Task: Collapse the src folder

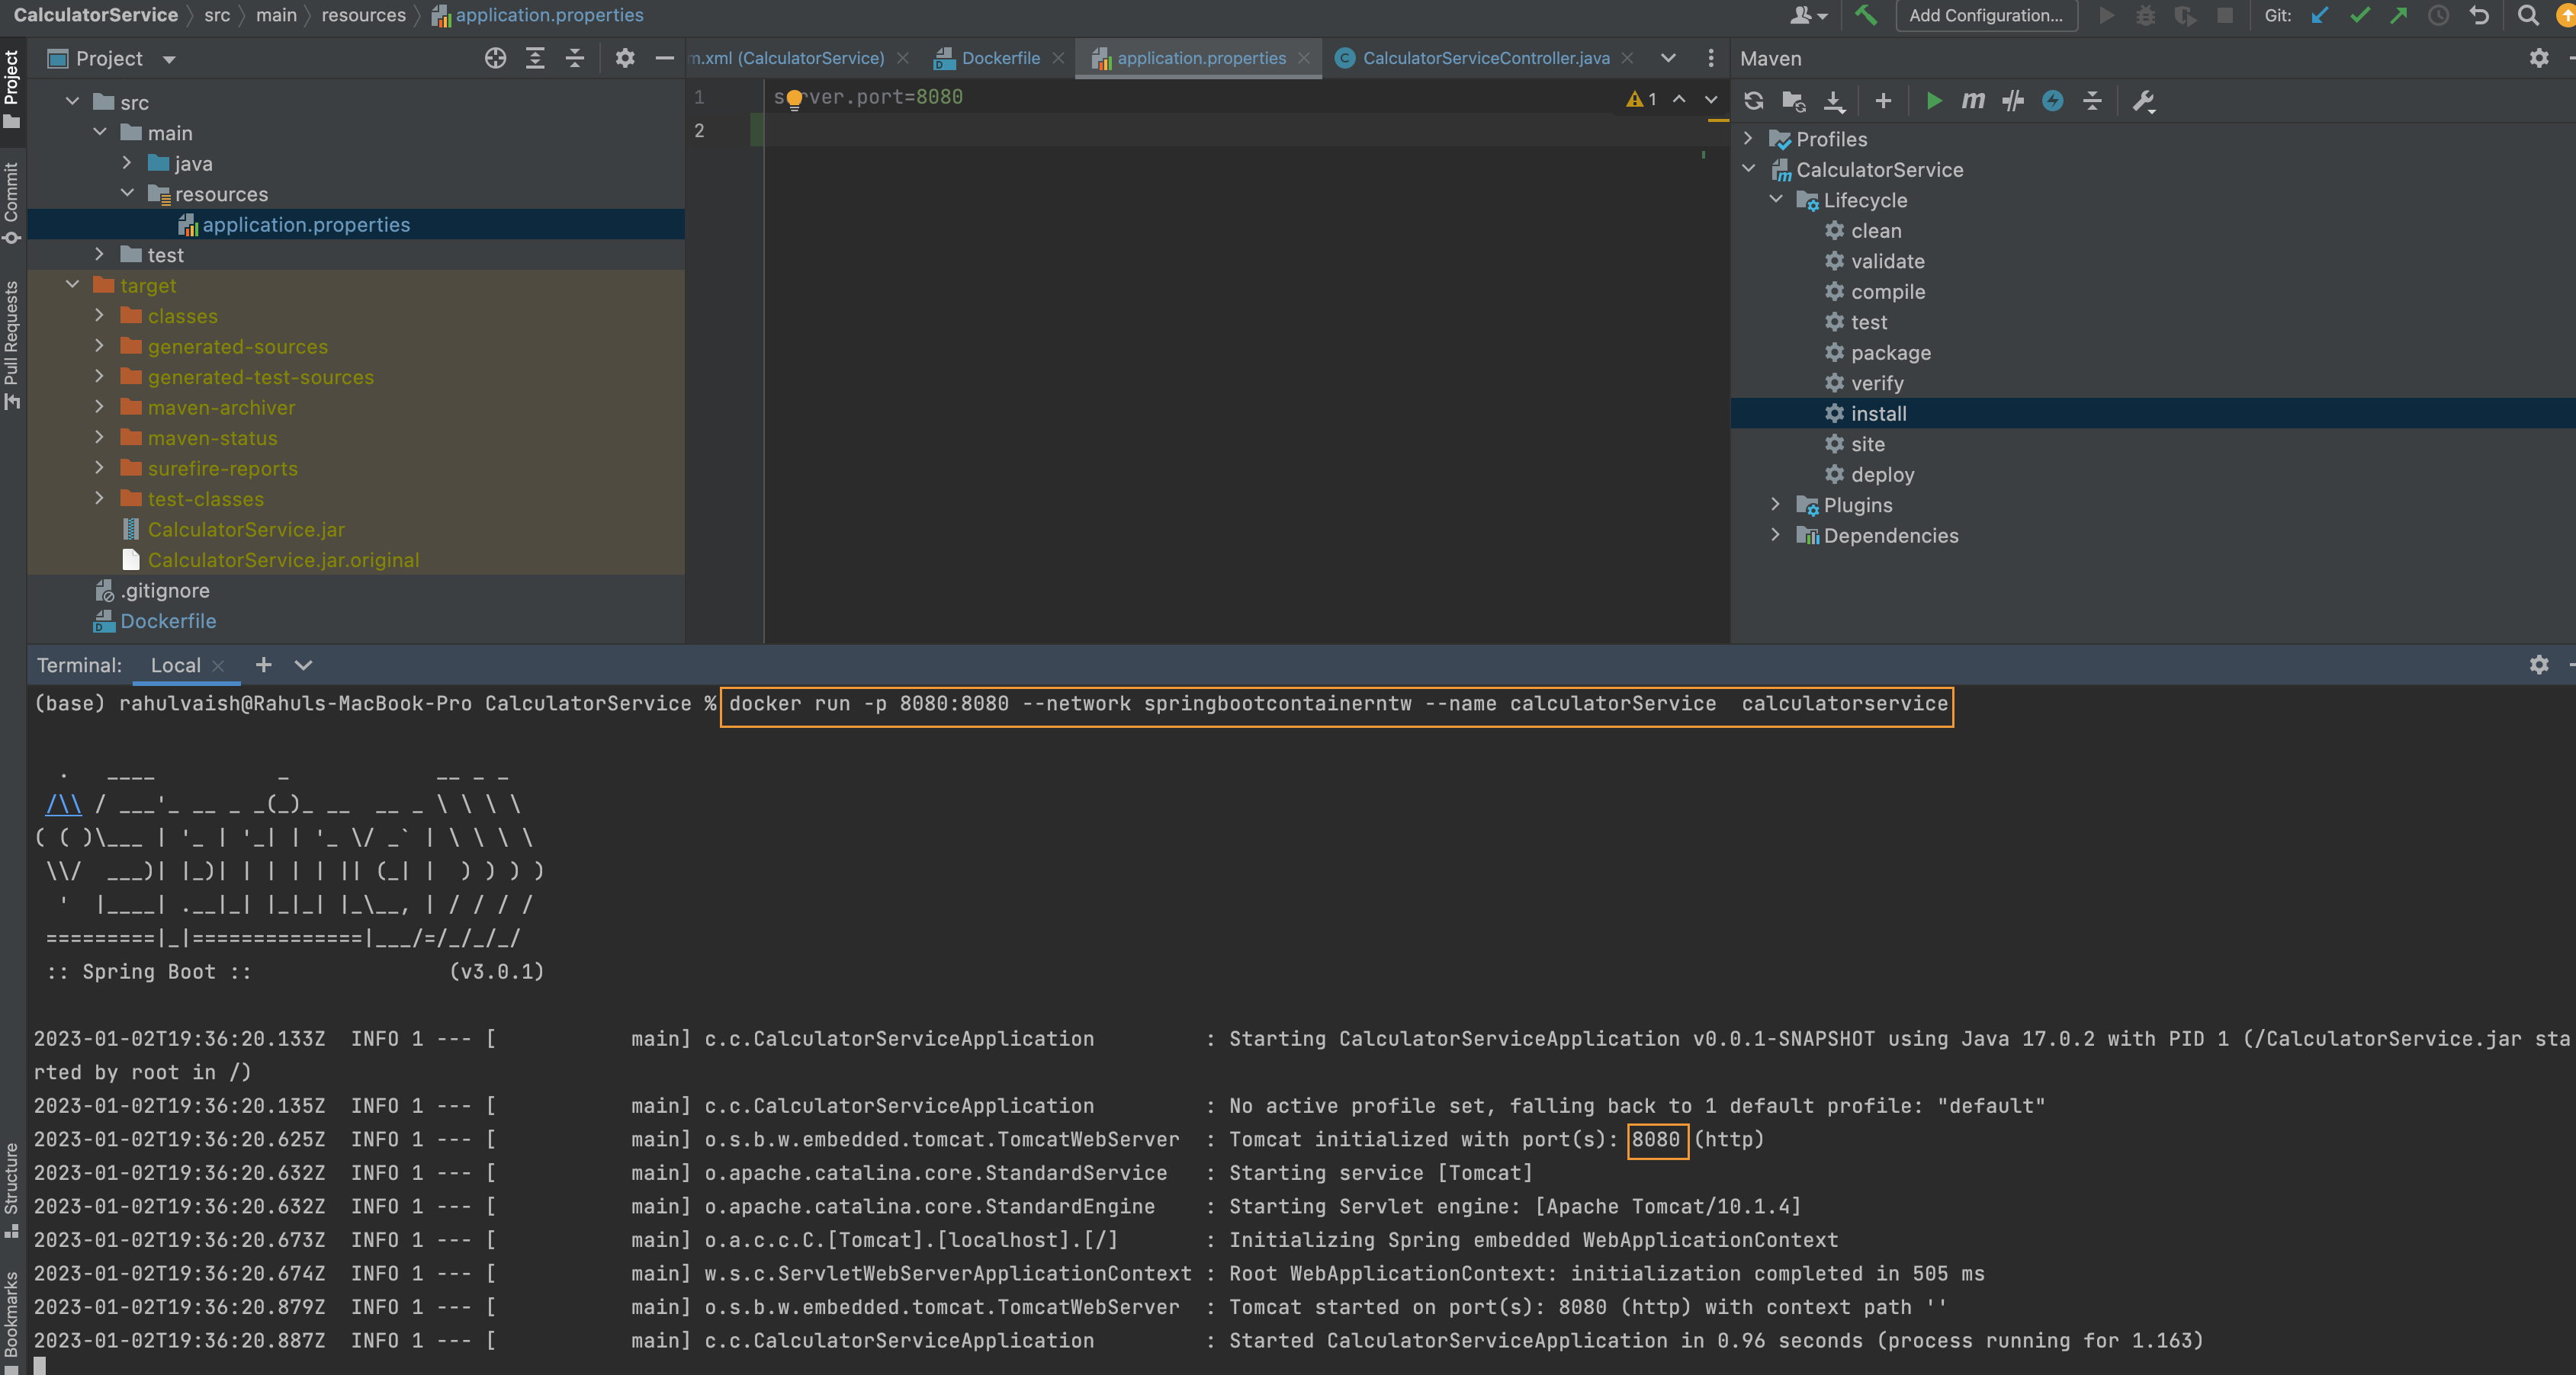Action: pyautogui.click(x=72, y=102)
